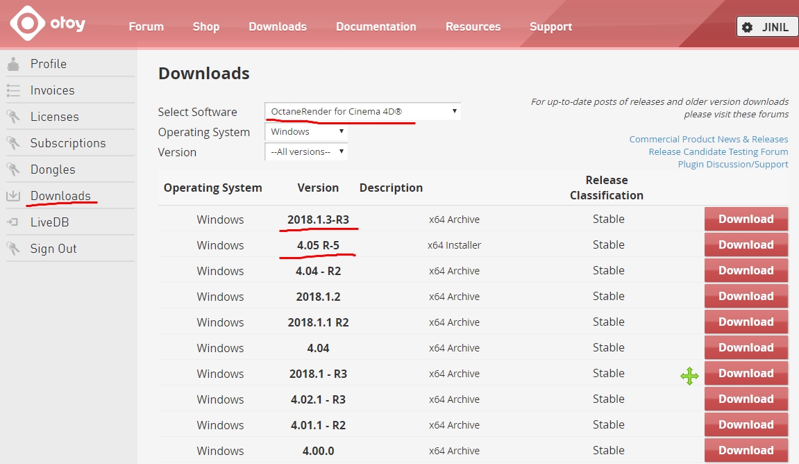
Task: Open the Forum menu
Action: pyautogui.click(x=146, y=26)
